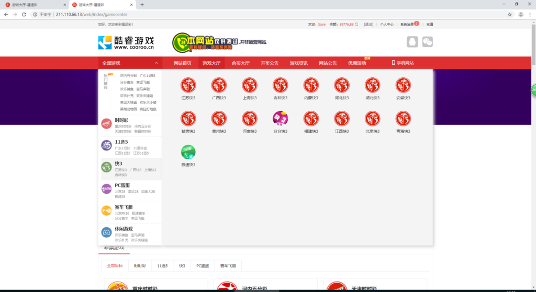Open the QQ contact icon in header
Image resolution: width=536 pixels, height=292 pixels.
pos(412,42)
